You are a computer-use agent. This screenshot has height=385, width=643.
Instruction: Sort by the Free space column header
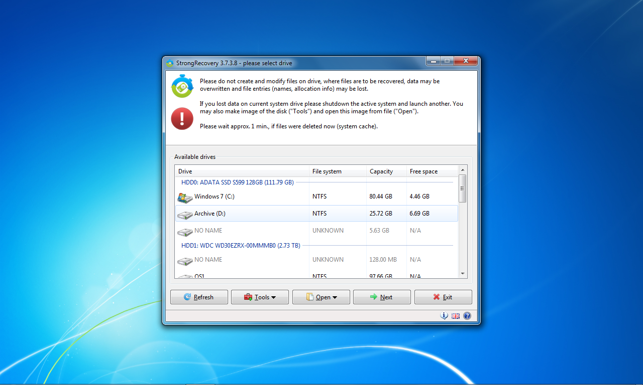pyautogui.click(x=432, y=171)
